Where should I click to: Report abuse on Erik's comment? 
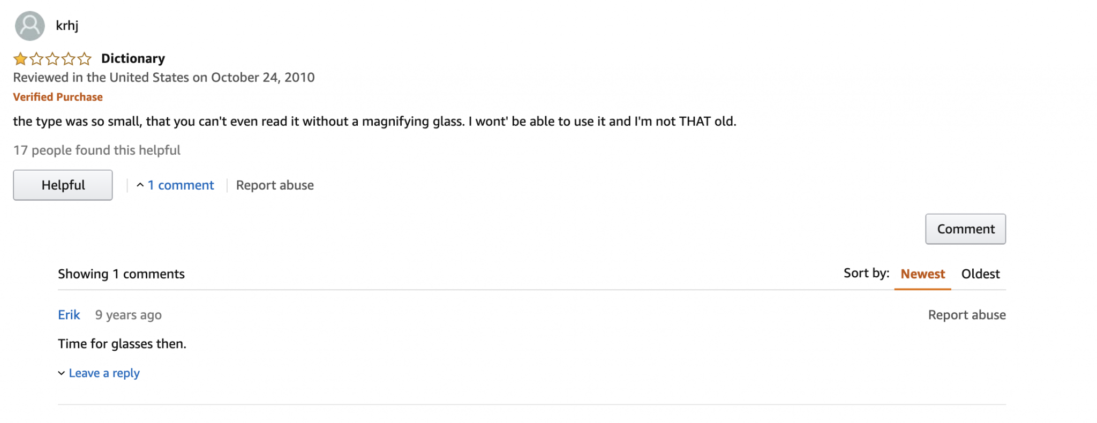[966, 315]
